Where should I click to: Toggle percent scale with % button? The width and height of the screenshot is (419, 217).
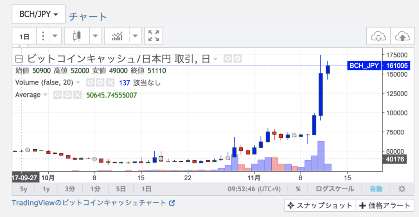click(298, 189)
